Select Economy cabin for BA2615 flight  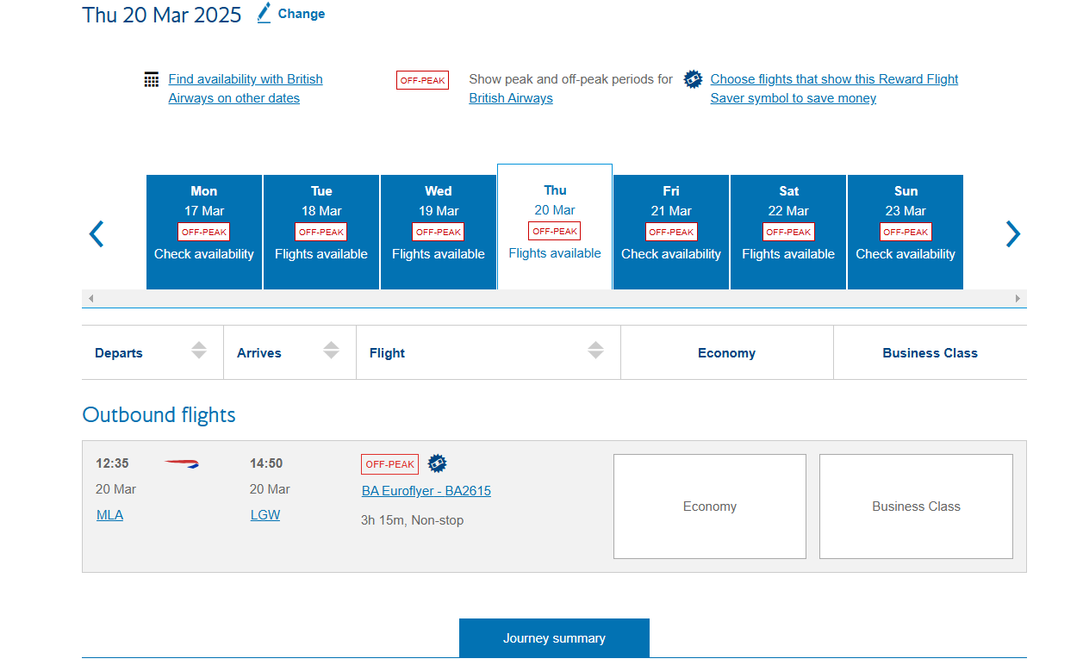[x=709, y=507]
